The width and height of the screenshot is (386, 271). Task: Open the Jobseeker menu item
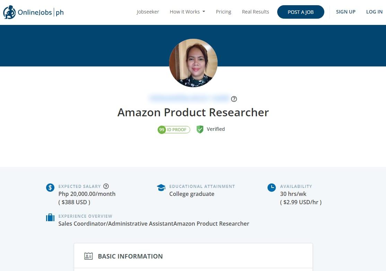(148, 12)
